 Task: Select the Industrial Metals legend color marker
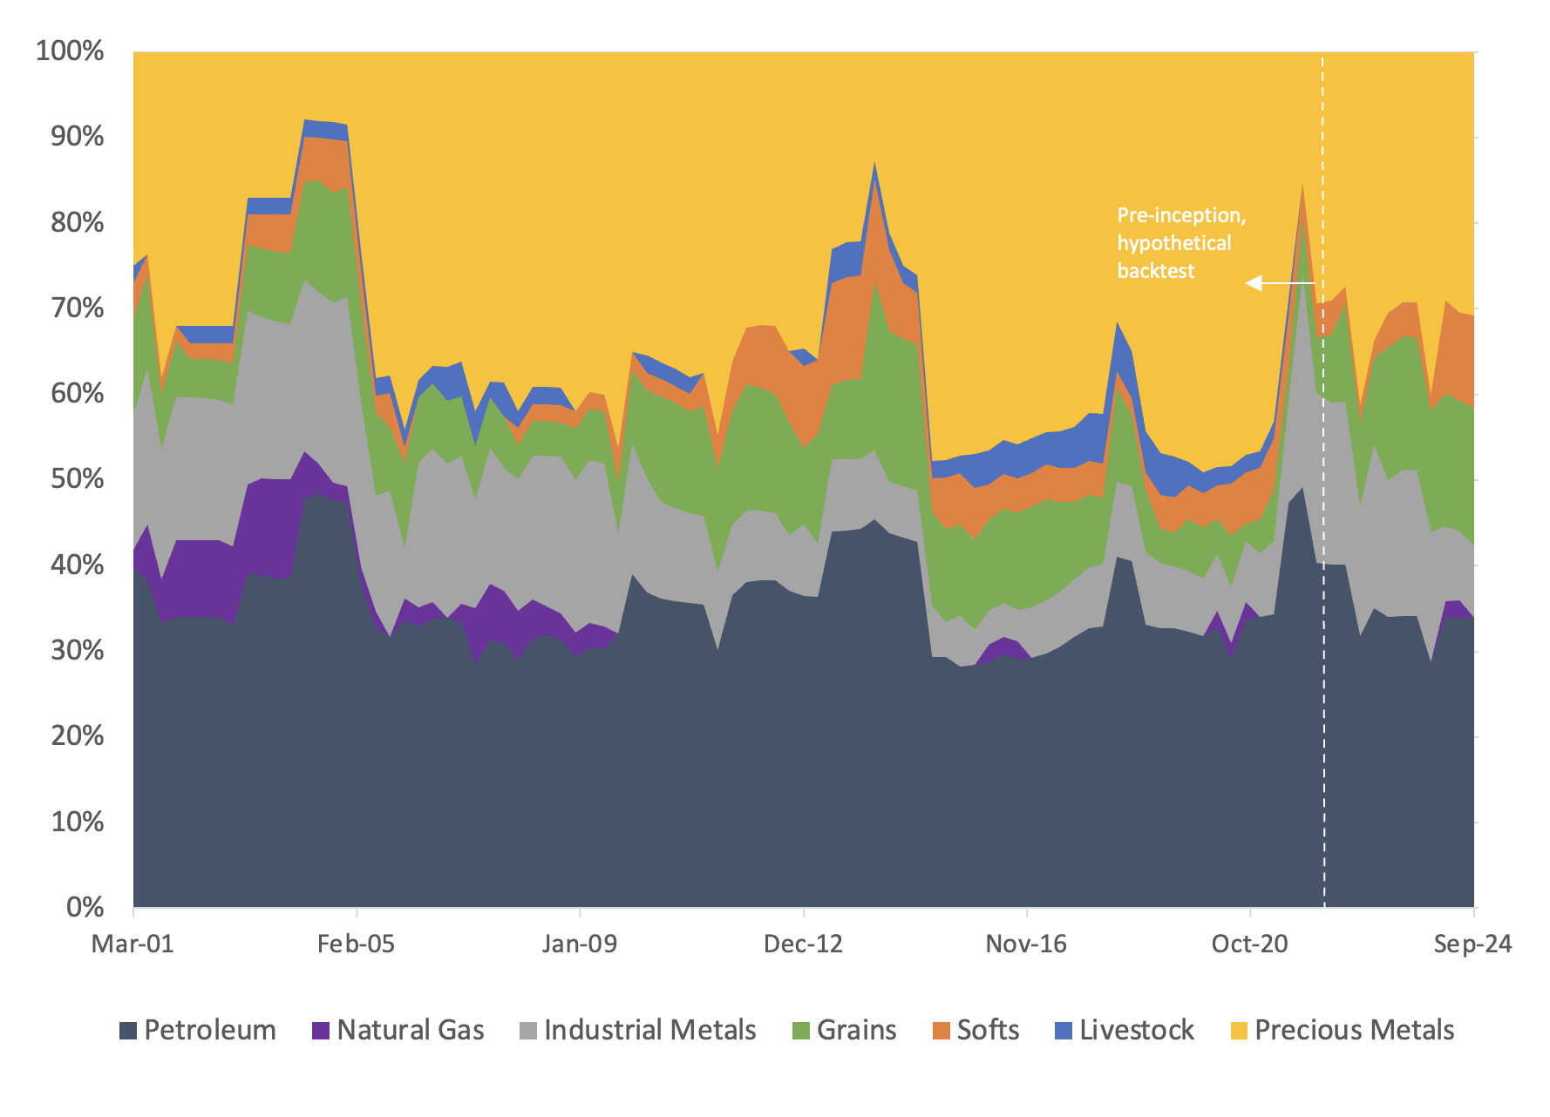click(528, 1031)
